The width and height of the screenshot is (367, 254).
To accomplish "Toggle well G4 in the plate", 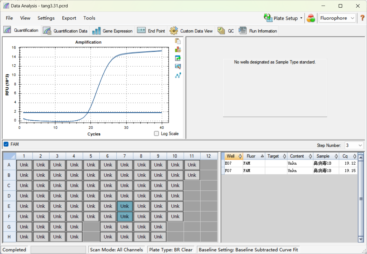I will tap(74, 227).
